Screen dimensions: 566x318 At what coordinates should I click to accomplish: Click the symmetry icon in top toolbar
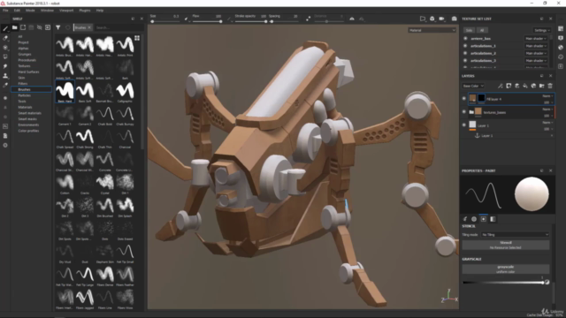[352, 19]
